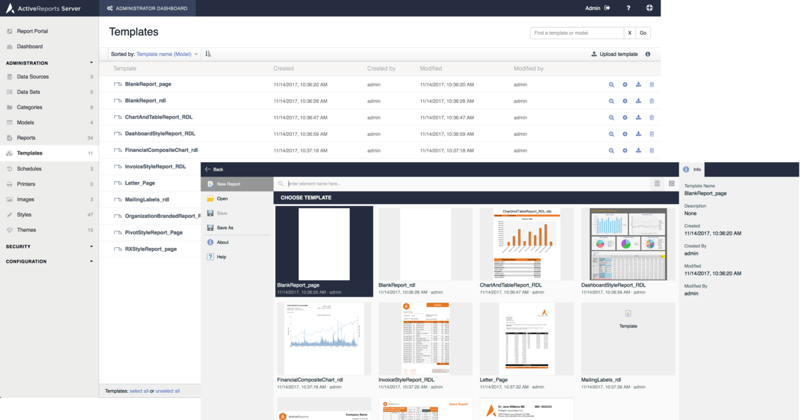Toggle the sort order direction icon
This screenshot has width=800, height=420.
pyautogui.click(x=208, y=54)
